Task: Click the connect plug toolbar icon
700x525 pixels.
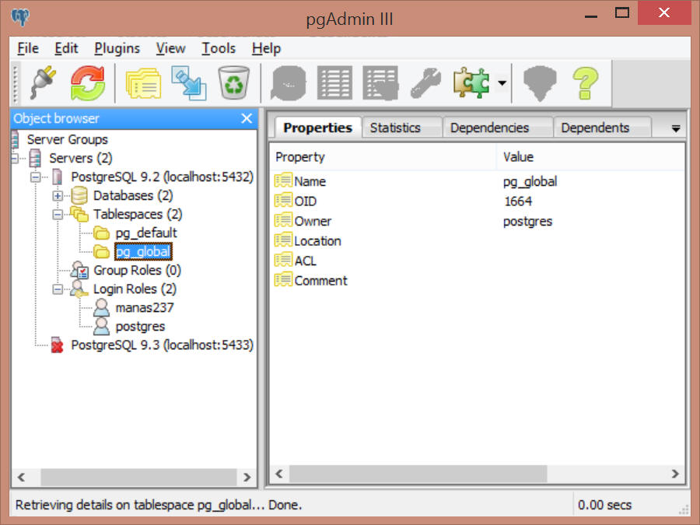Action: (44, 83)
